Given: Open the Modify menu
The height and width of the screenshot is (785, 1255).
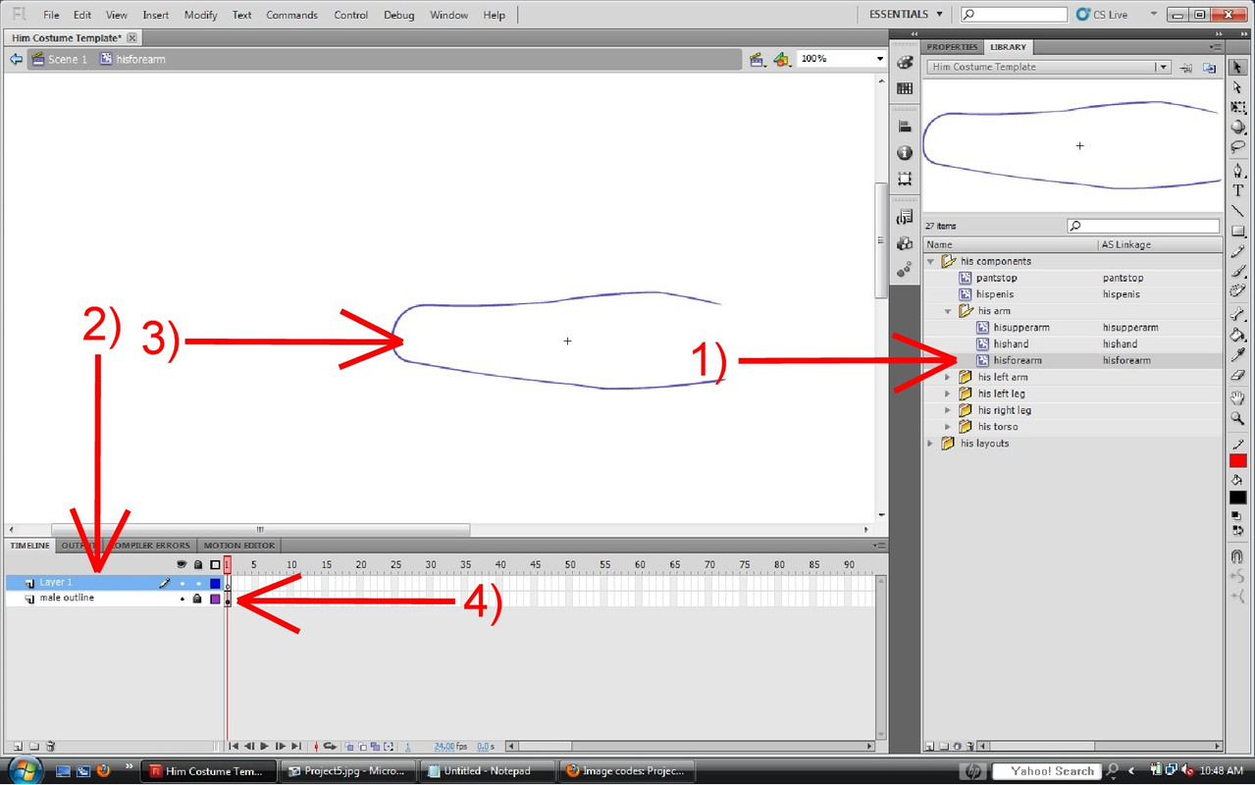Looking at the screenshot, I should [200, 15].
